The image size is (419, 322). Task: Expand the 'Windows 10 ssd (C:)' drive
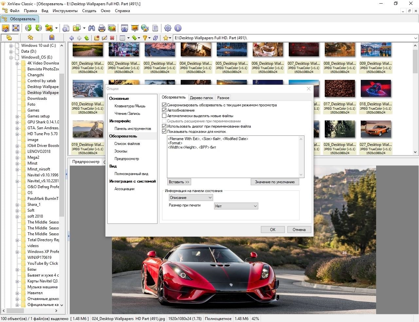(11, 45)
